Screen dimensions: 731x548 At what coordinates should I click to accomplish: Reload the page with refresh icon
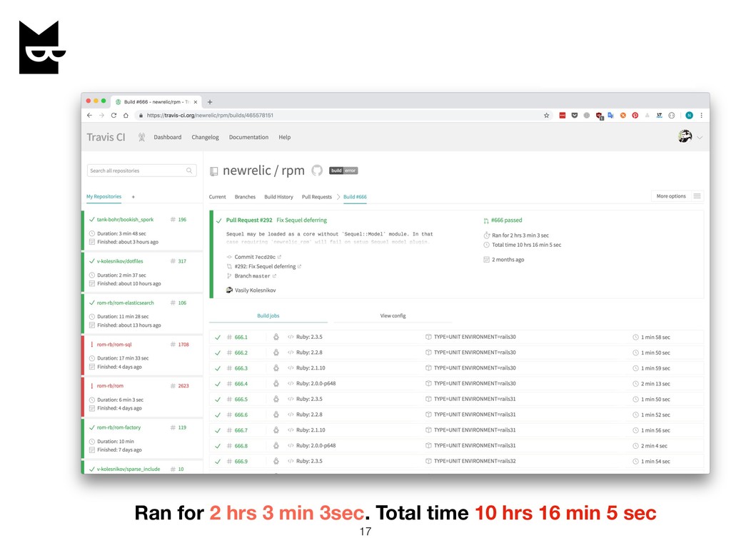(x=114, y=115)
